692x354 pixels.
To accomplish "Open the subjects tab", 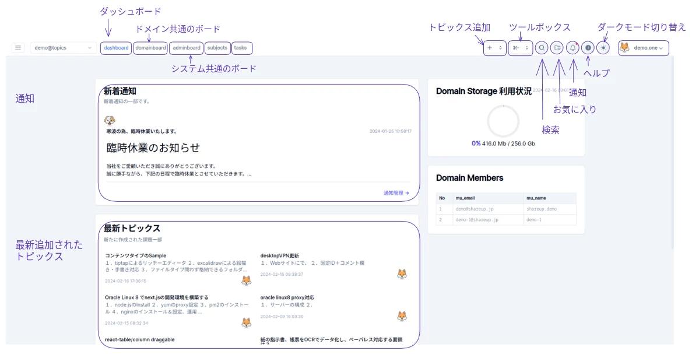I will [217, 48].
